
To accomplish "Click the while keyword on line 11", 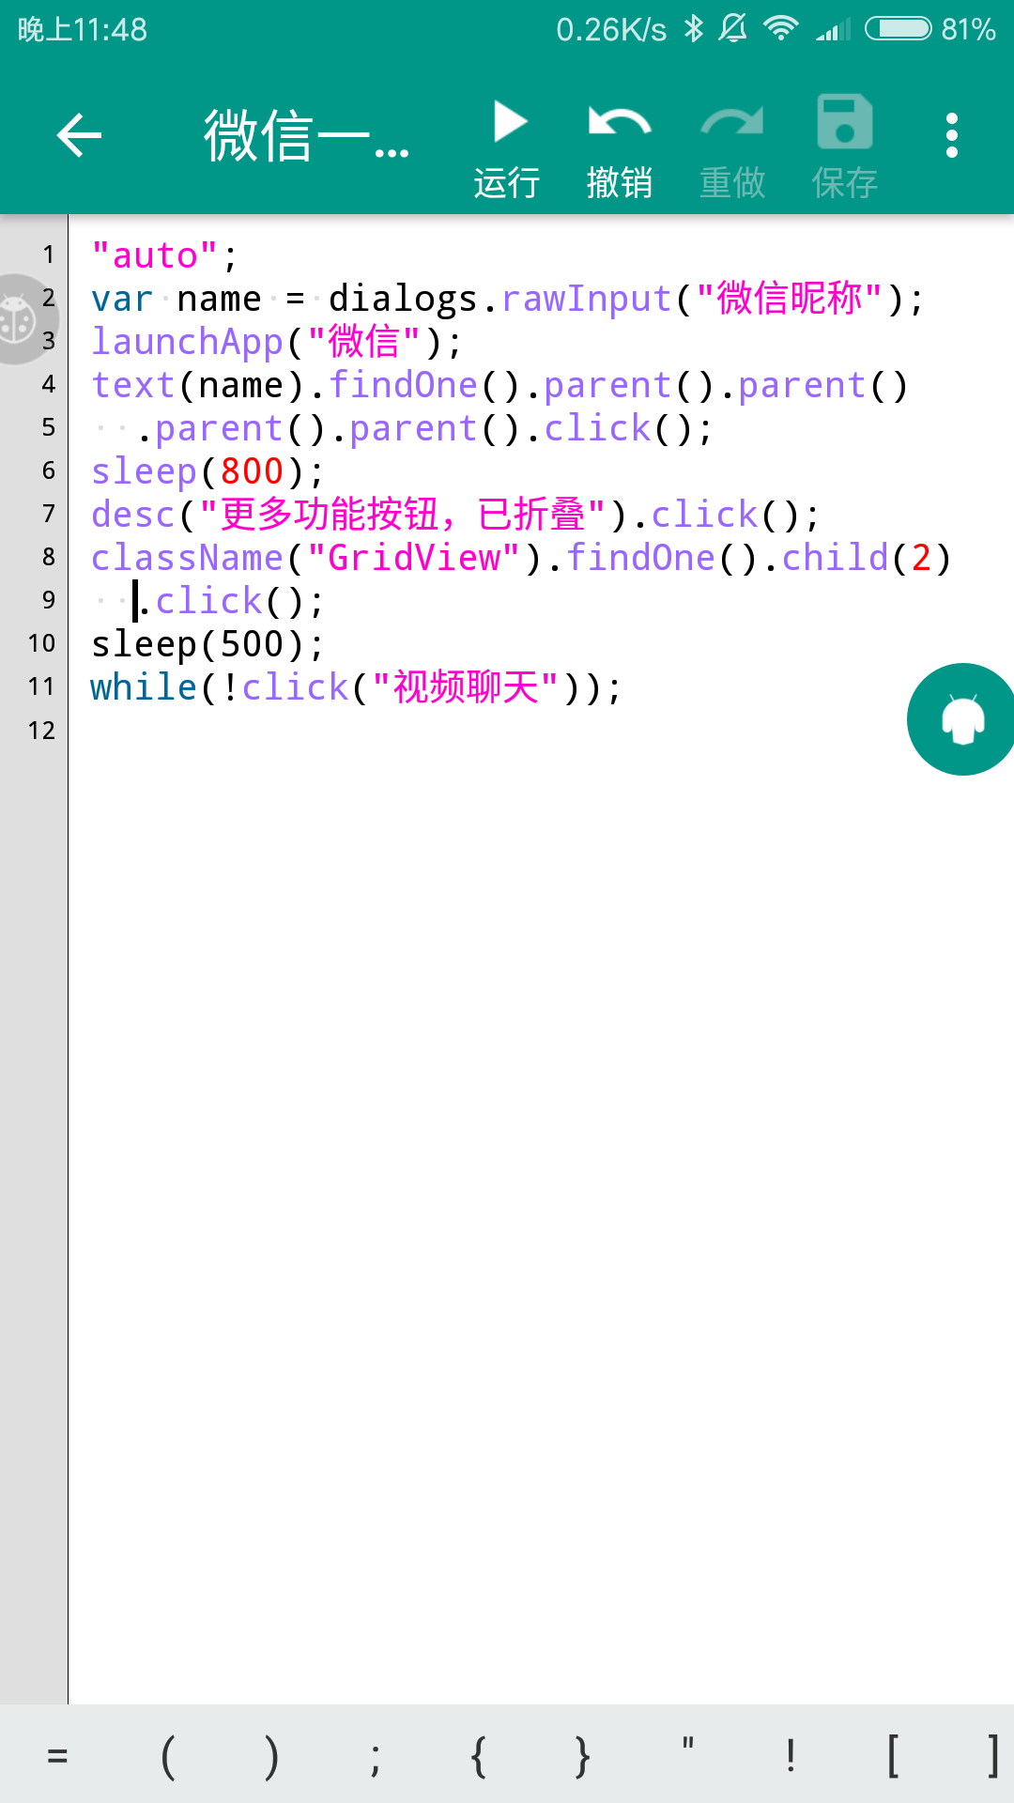I will (x=144, y=687).
